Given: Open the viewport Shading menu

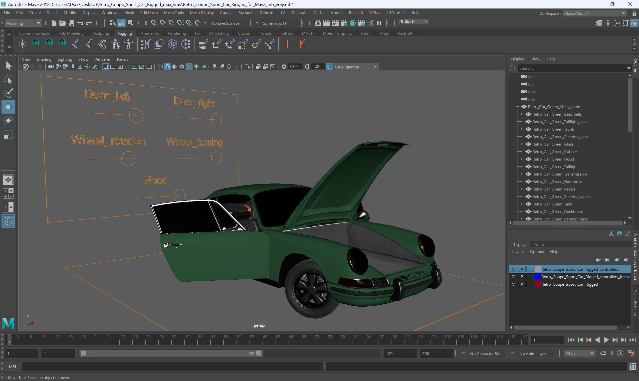Looking at the screenshot, I should point(44,59).
